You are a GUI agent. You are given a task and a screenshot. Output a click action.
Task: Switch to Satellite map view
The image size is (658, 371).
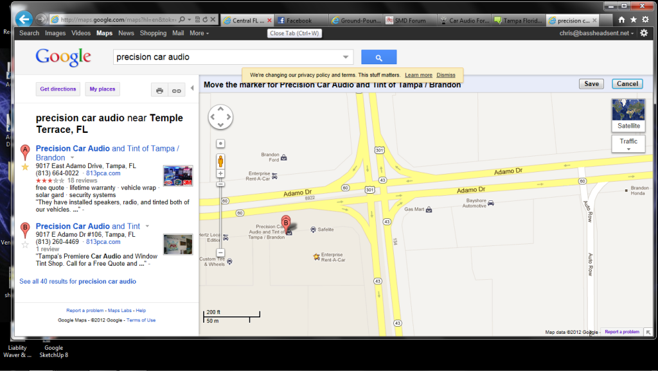(628, 115)
